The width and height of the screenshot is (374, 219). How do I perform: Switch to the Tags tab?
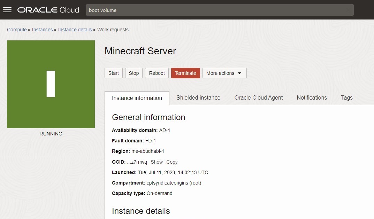tap(346, 98)
